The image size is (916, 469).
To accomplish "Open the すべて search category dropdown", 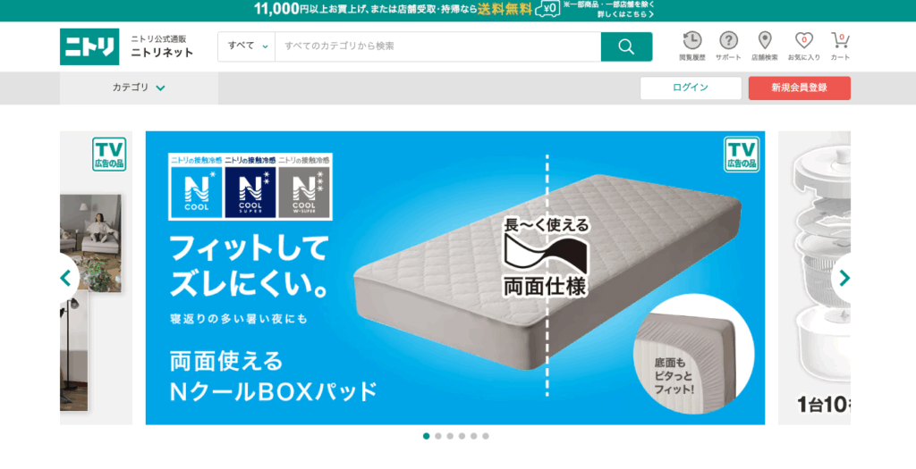I will (x=247, y=46).
